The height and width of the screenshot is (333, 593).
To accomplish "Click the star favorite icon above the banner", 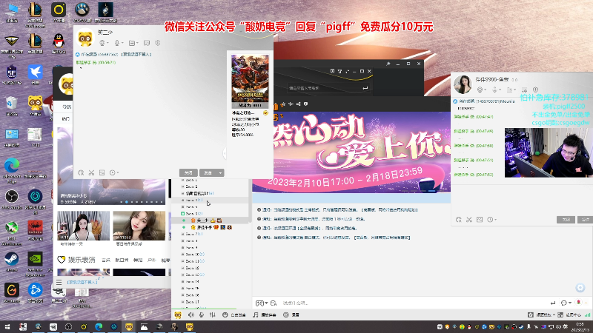I will [x=283, y=104].
